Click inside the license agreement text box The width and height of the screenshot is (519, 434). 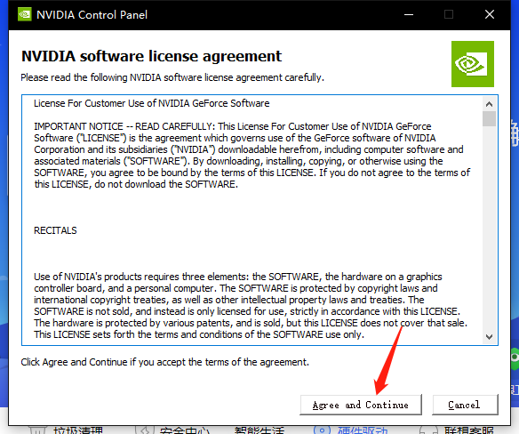[x=252, y=220]
